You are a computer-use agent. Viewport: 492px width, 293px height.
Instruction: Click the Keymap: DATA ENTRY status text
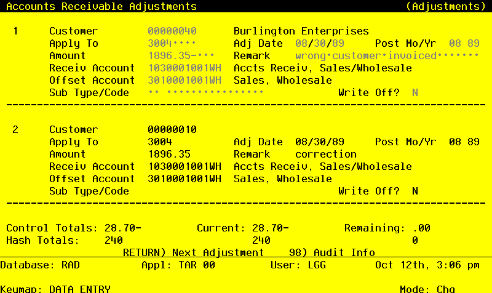pos(55,289)
